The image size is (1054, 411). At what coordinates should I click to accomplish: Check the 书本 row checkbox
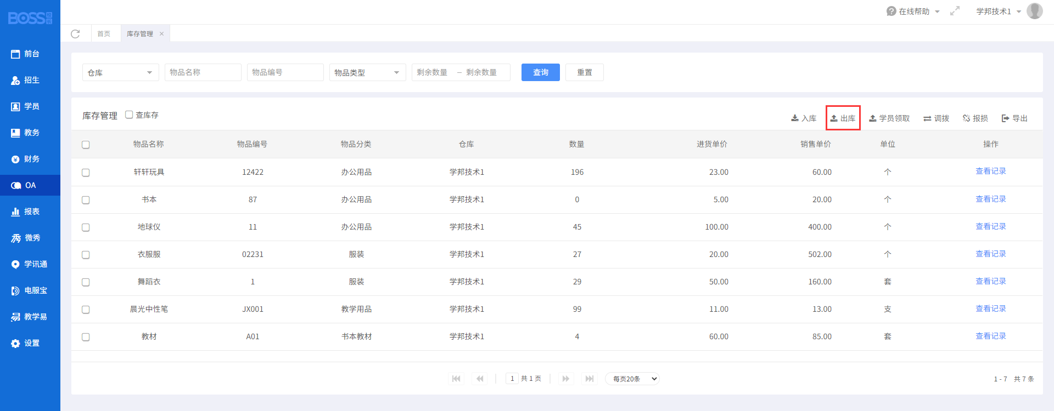pyautogui.click(x=86, y=200)
